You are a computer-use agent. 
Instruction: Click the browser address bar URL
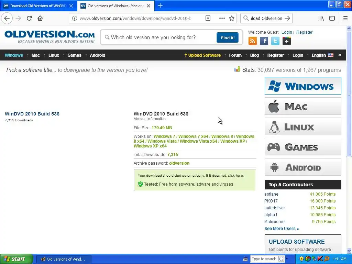coord(136,19)
